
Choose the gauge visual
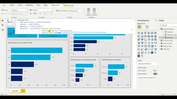click(152, 43)
